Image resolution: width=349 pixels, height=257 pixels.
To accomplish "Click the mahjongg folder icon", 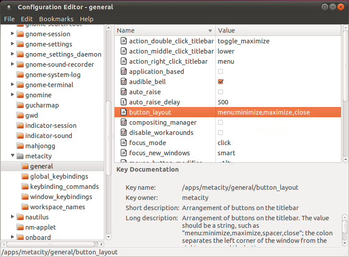I will pos(20,146).
